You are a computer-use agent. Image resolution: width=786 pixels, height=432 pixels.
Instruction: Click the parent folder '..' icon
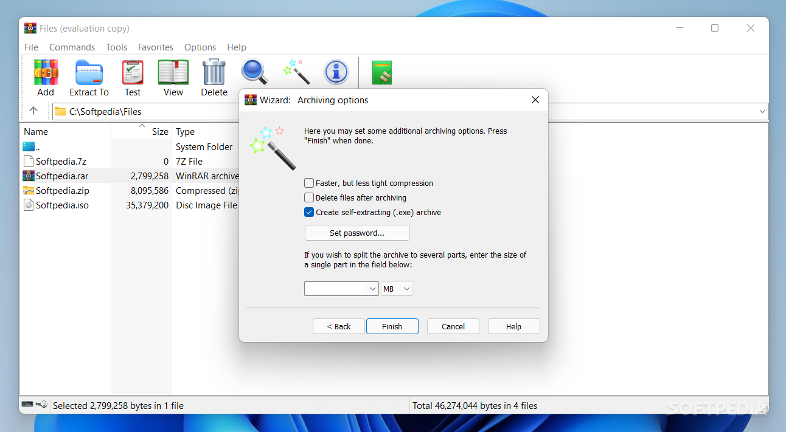29,146
